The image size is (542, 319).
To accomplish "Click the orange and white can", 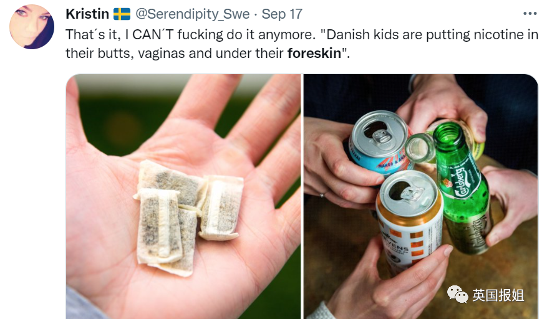I will pos(409,221).
